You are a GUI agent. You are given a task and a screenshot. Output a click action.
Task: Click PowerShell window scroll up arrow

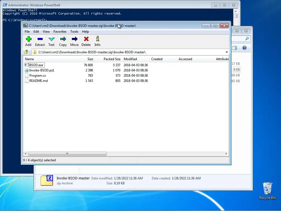tap(236, 11)
